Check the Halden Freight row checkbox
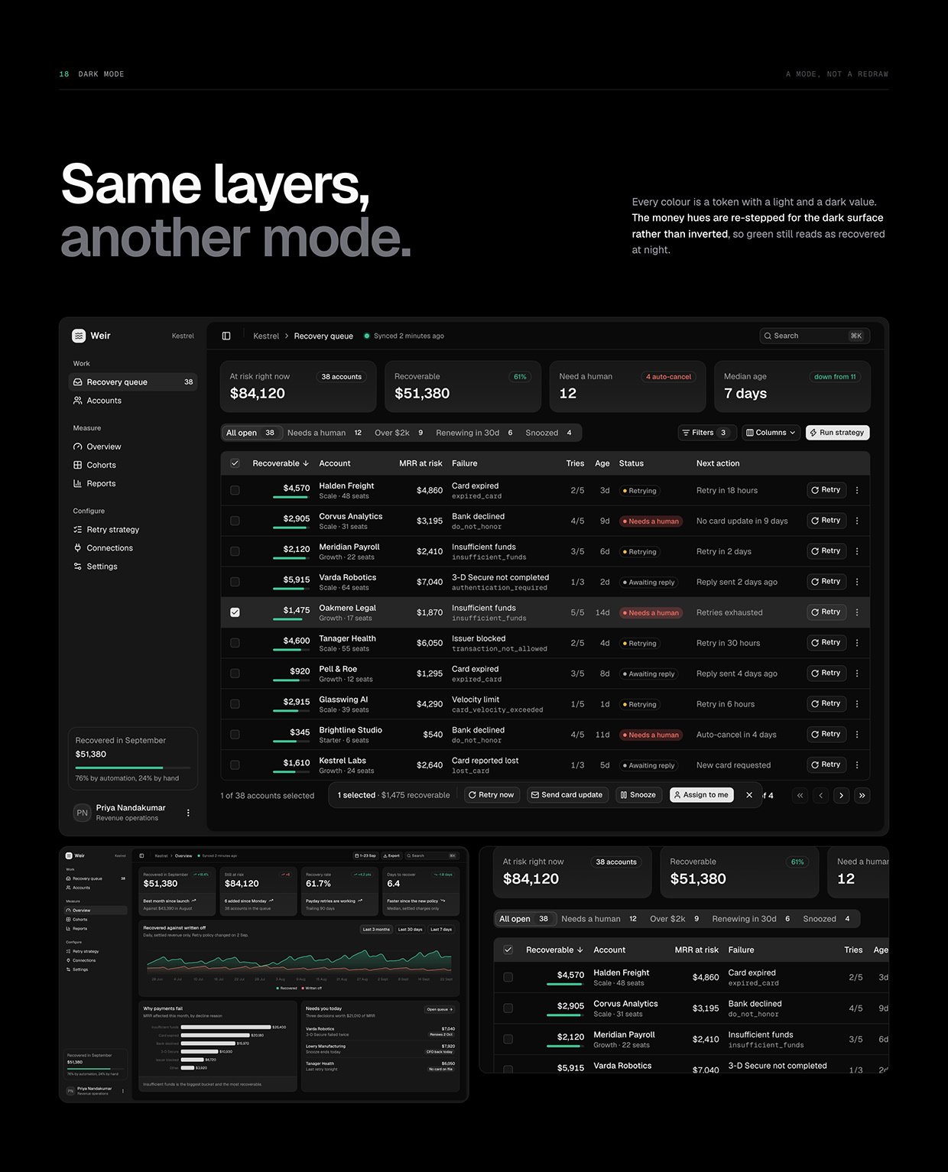The image size is (948, 1172). point(235,490)
